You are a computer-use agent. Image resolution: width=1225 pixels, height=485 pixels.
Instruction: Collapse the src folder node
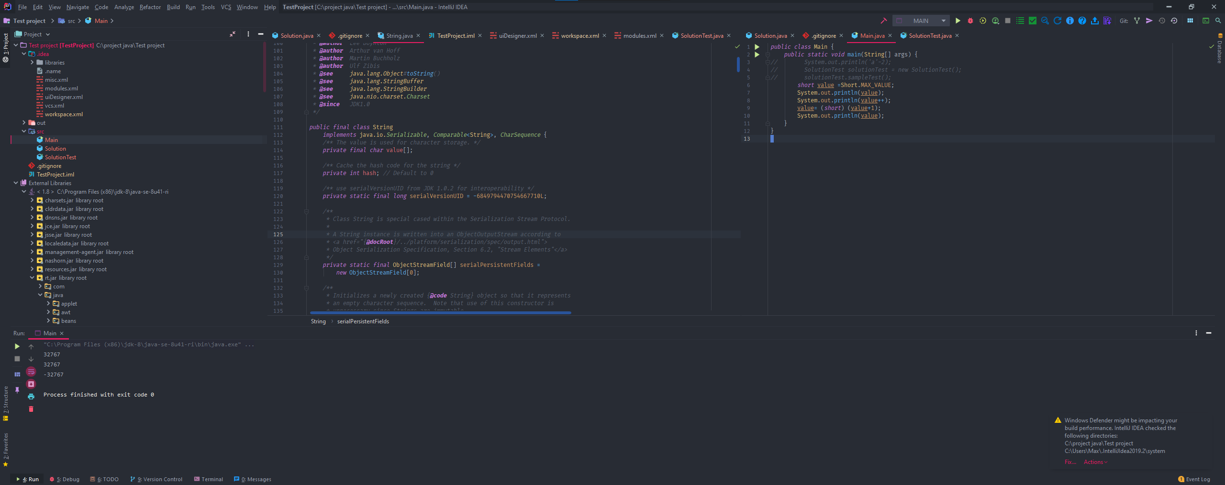[x=24, y=131]
